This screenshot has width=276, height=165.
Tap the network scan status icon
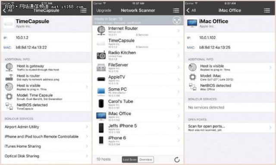click(177, 20)
